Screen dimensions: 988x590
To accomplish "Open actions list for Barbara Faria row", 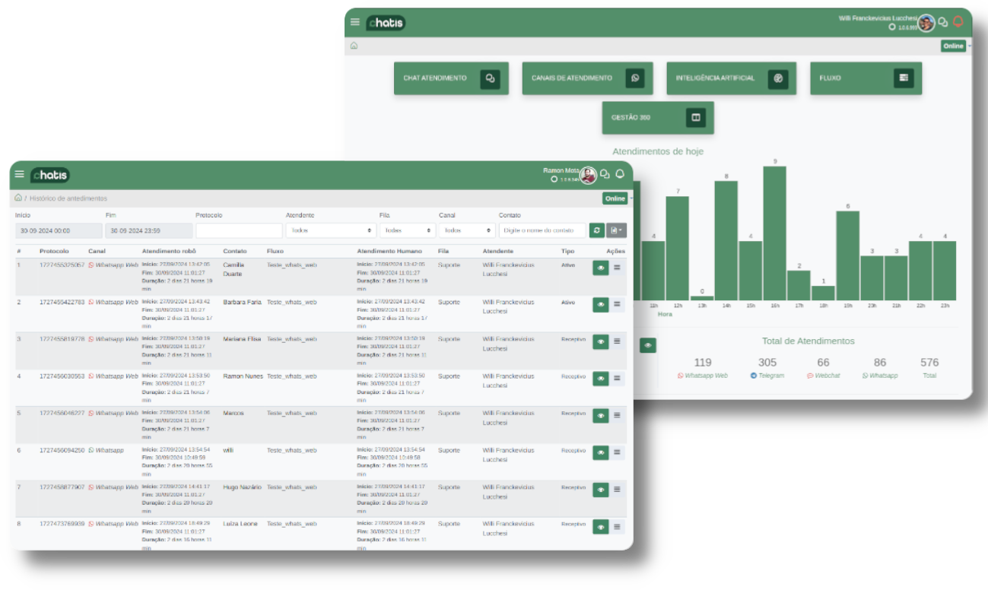I will (x=617, y=304).
